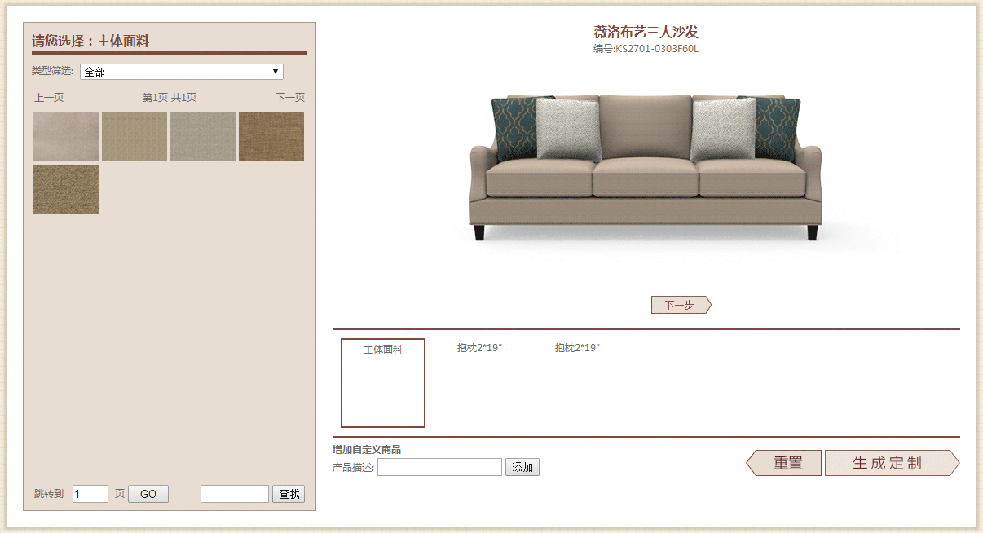
Task: Select the 主体面料 component box
Action: coord(383,383)
